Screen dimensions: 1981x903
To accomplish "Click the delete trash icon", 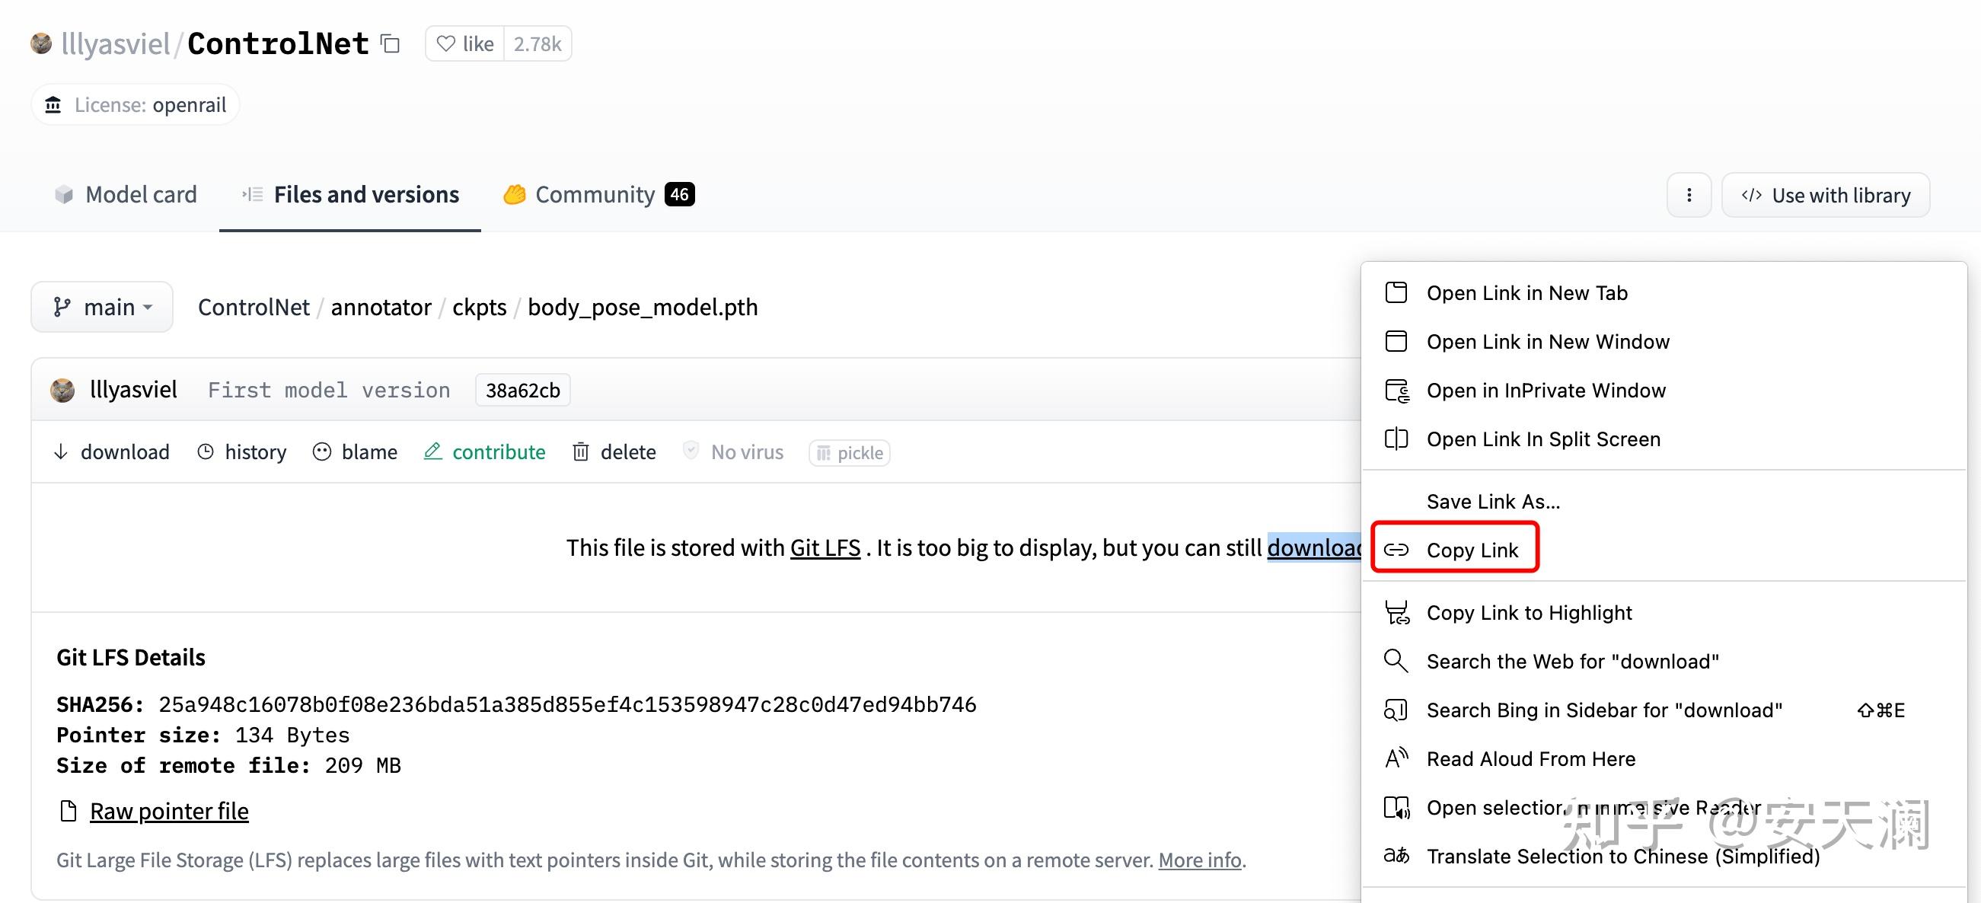I will pyautogui.click(x=581, y=452).
